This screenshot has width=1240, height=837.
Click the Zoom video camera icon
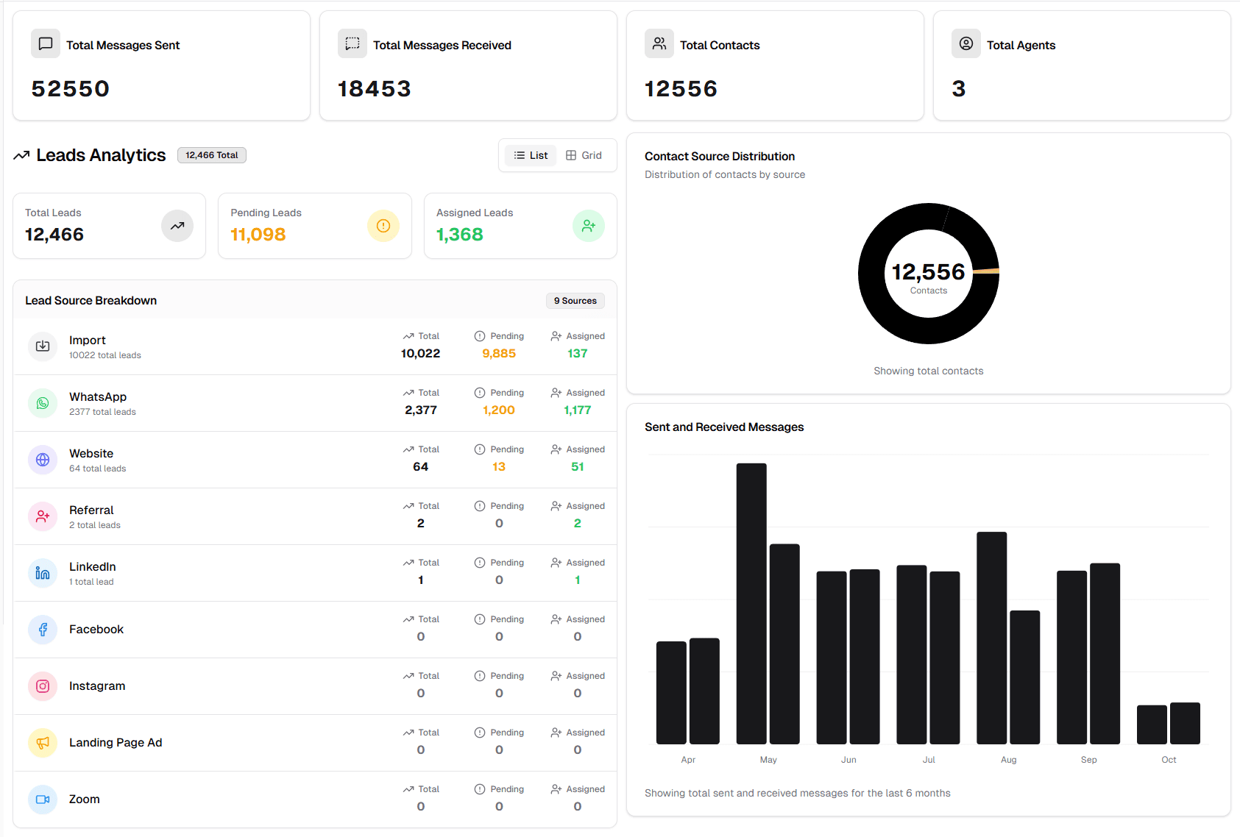(43, 799)
